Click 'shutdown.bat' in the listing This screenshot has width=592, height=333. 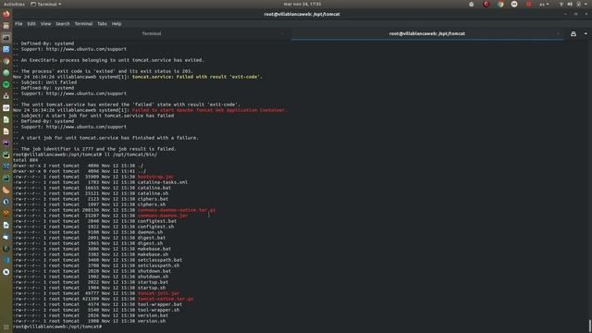[154, 271]
